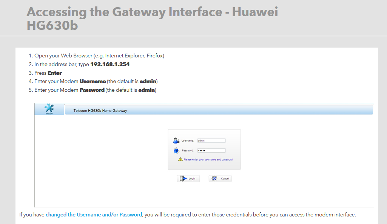Focus the Username input field

pyautogui.click(x=211, y=141)
